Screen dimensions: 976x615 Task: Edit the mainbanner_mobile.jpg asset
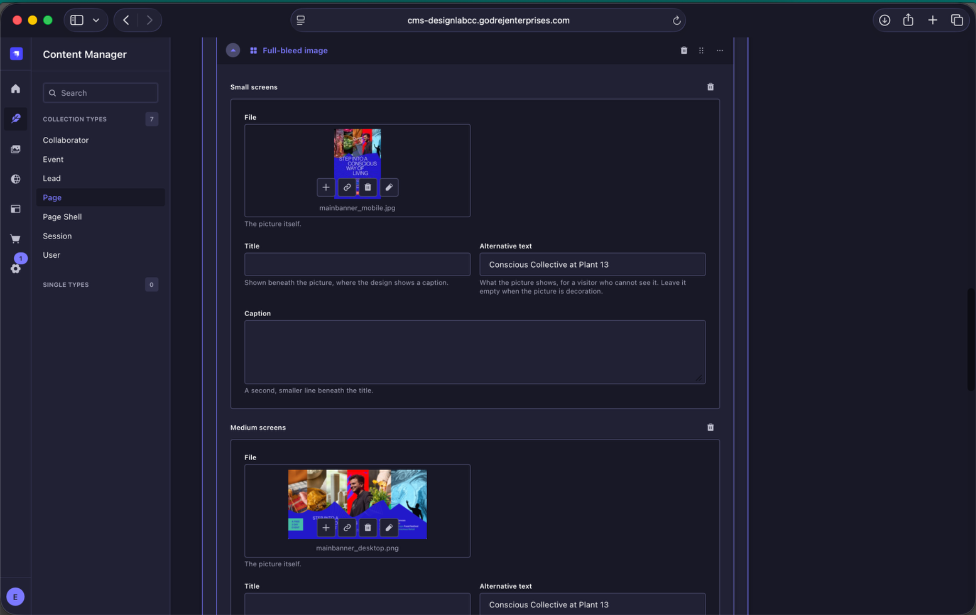pos(389,187)
